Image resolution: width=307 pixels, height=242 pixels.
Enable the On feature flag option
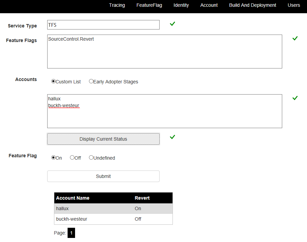pyautogui.click(x=53, y=157)
